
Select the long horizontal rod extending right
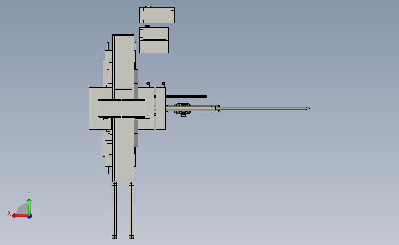pyautogui.click(x=263, y=108)
